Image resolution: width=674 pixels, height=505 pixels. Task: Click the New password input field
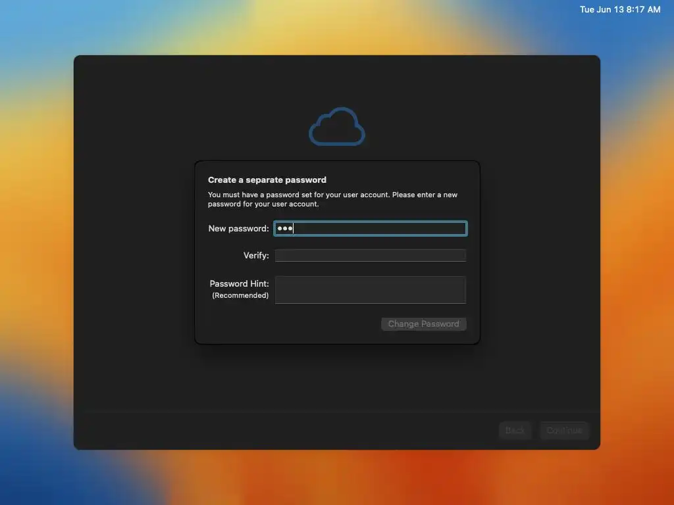[370, 228]
